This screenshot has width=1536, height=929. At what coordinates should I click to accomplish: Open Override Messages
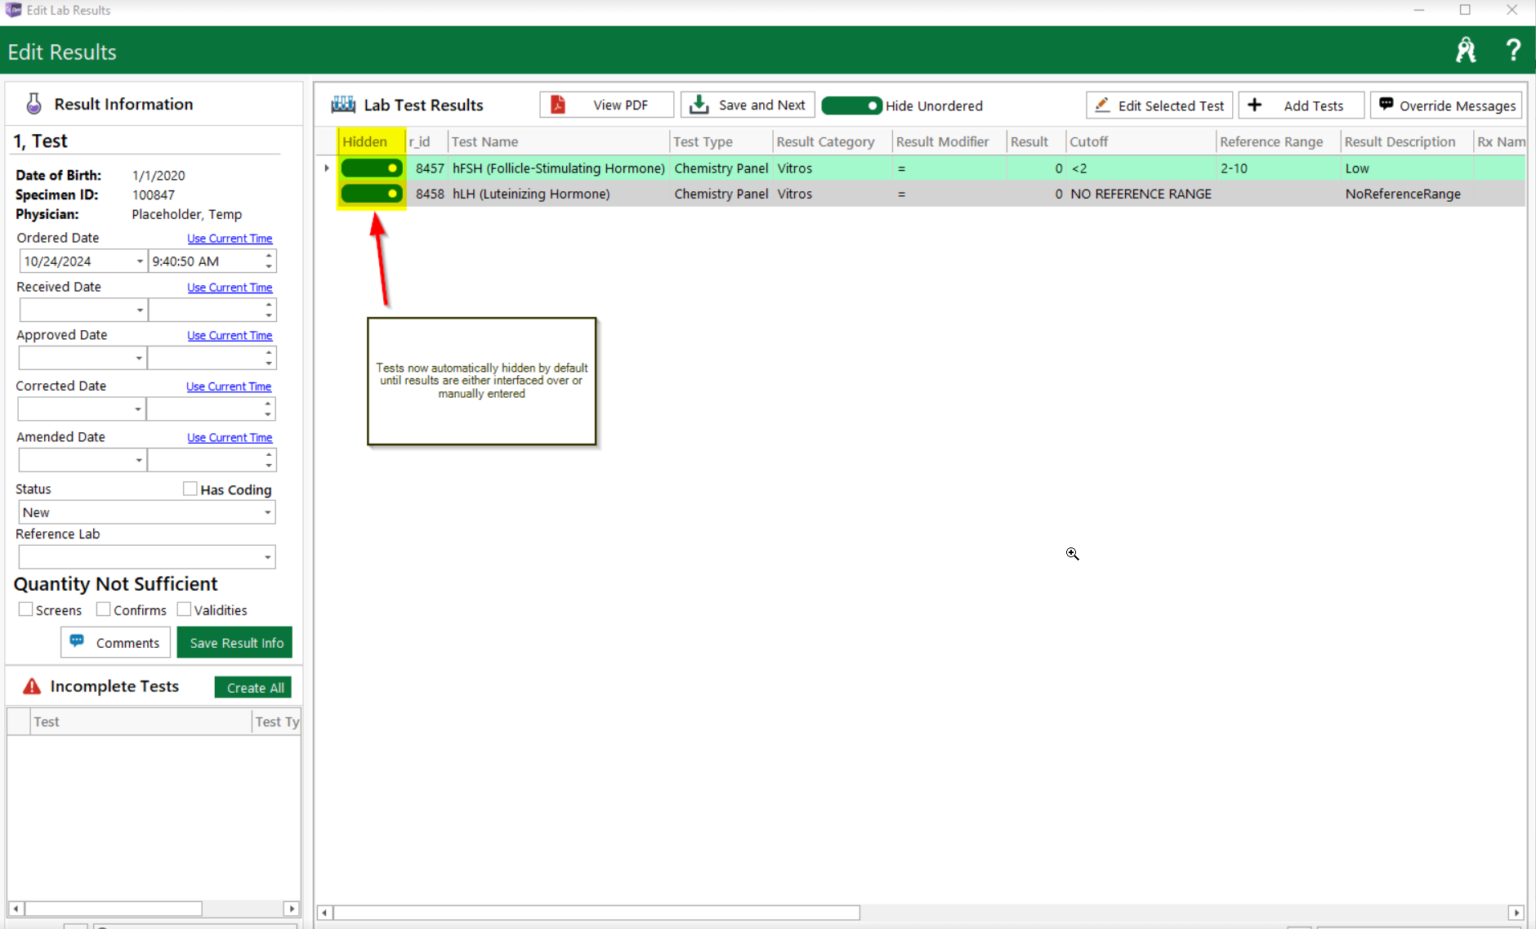click(x=1446, y=105)
